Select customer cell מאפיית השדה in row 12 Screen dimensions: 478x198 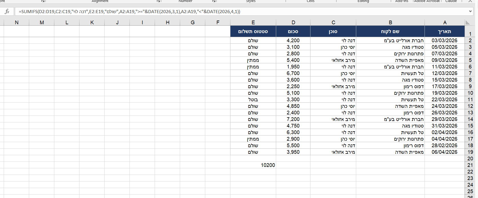point(391,106)
